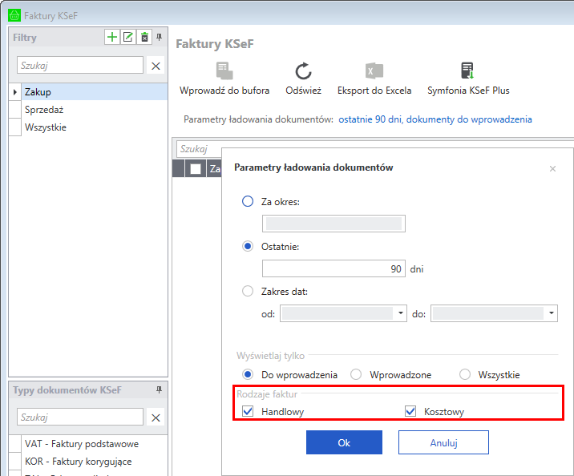The height and width of the screenshot is (476, 574).
Task: Uncheck the Handlowy checkbox
Action: coord(248,412)
